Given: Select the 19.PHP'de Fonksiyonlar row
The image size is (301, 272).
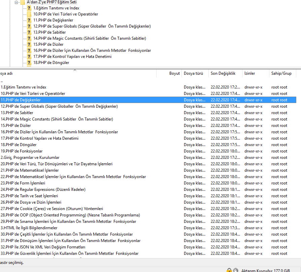Looking at the screenshot, I should pyautogui.click(x=148, y=151).
